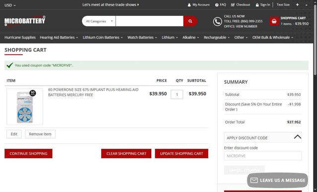
Task: Open Hurricane Supplies category
Action: point(20,37)
